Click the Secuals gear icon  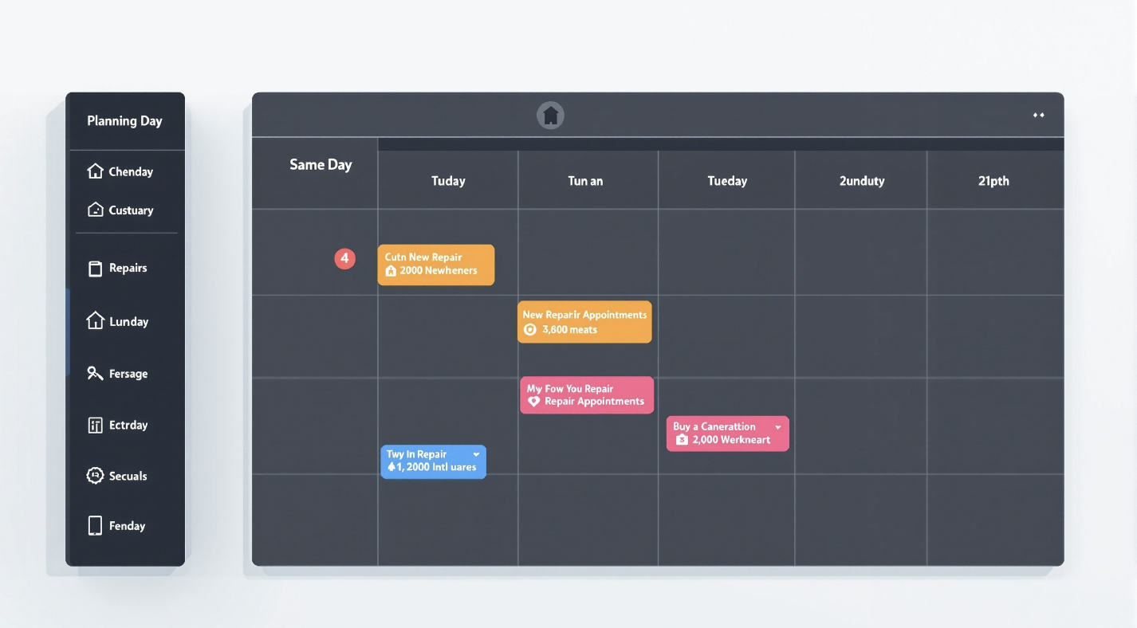tap(96, 476)
